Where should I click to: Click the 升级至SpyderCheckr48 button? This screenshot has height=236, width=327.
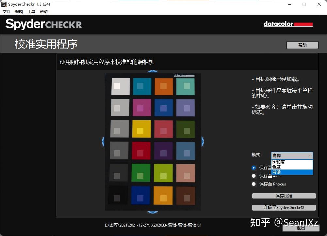click(284, 207)
